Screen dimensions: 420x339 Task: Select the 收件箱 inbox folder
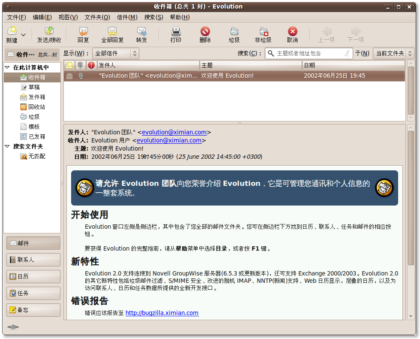coord(32,77)
